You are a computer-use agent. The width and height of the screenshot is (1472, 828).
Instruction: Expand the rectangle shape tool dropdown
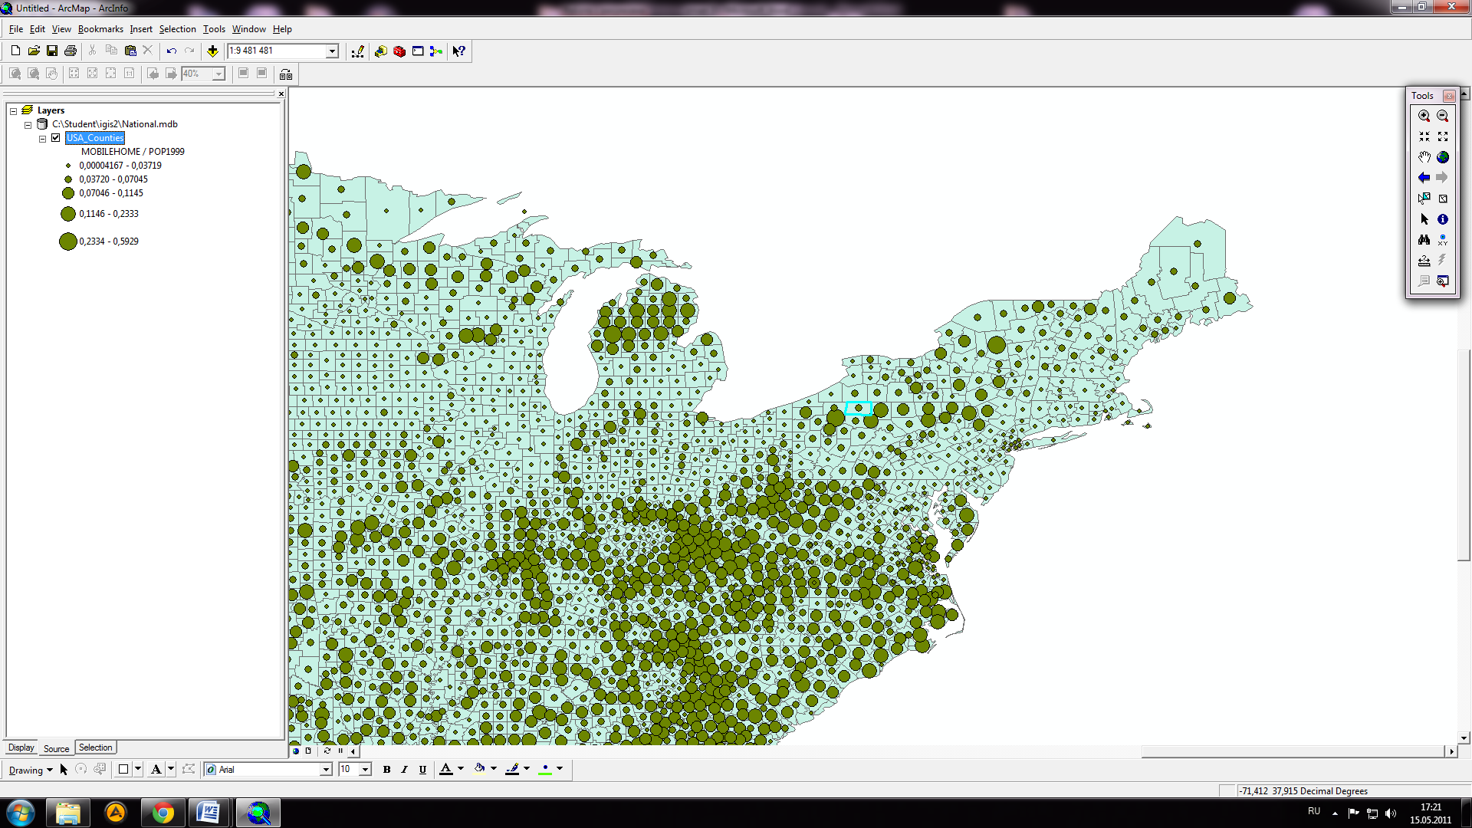click(138, 769)
